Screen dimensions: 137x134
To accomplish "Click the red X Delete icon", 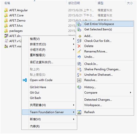I will 79,46.
